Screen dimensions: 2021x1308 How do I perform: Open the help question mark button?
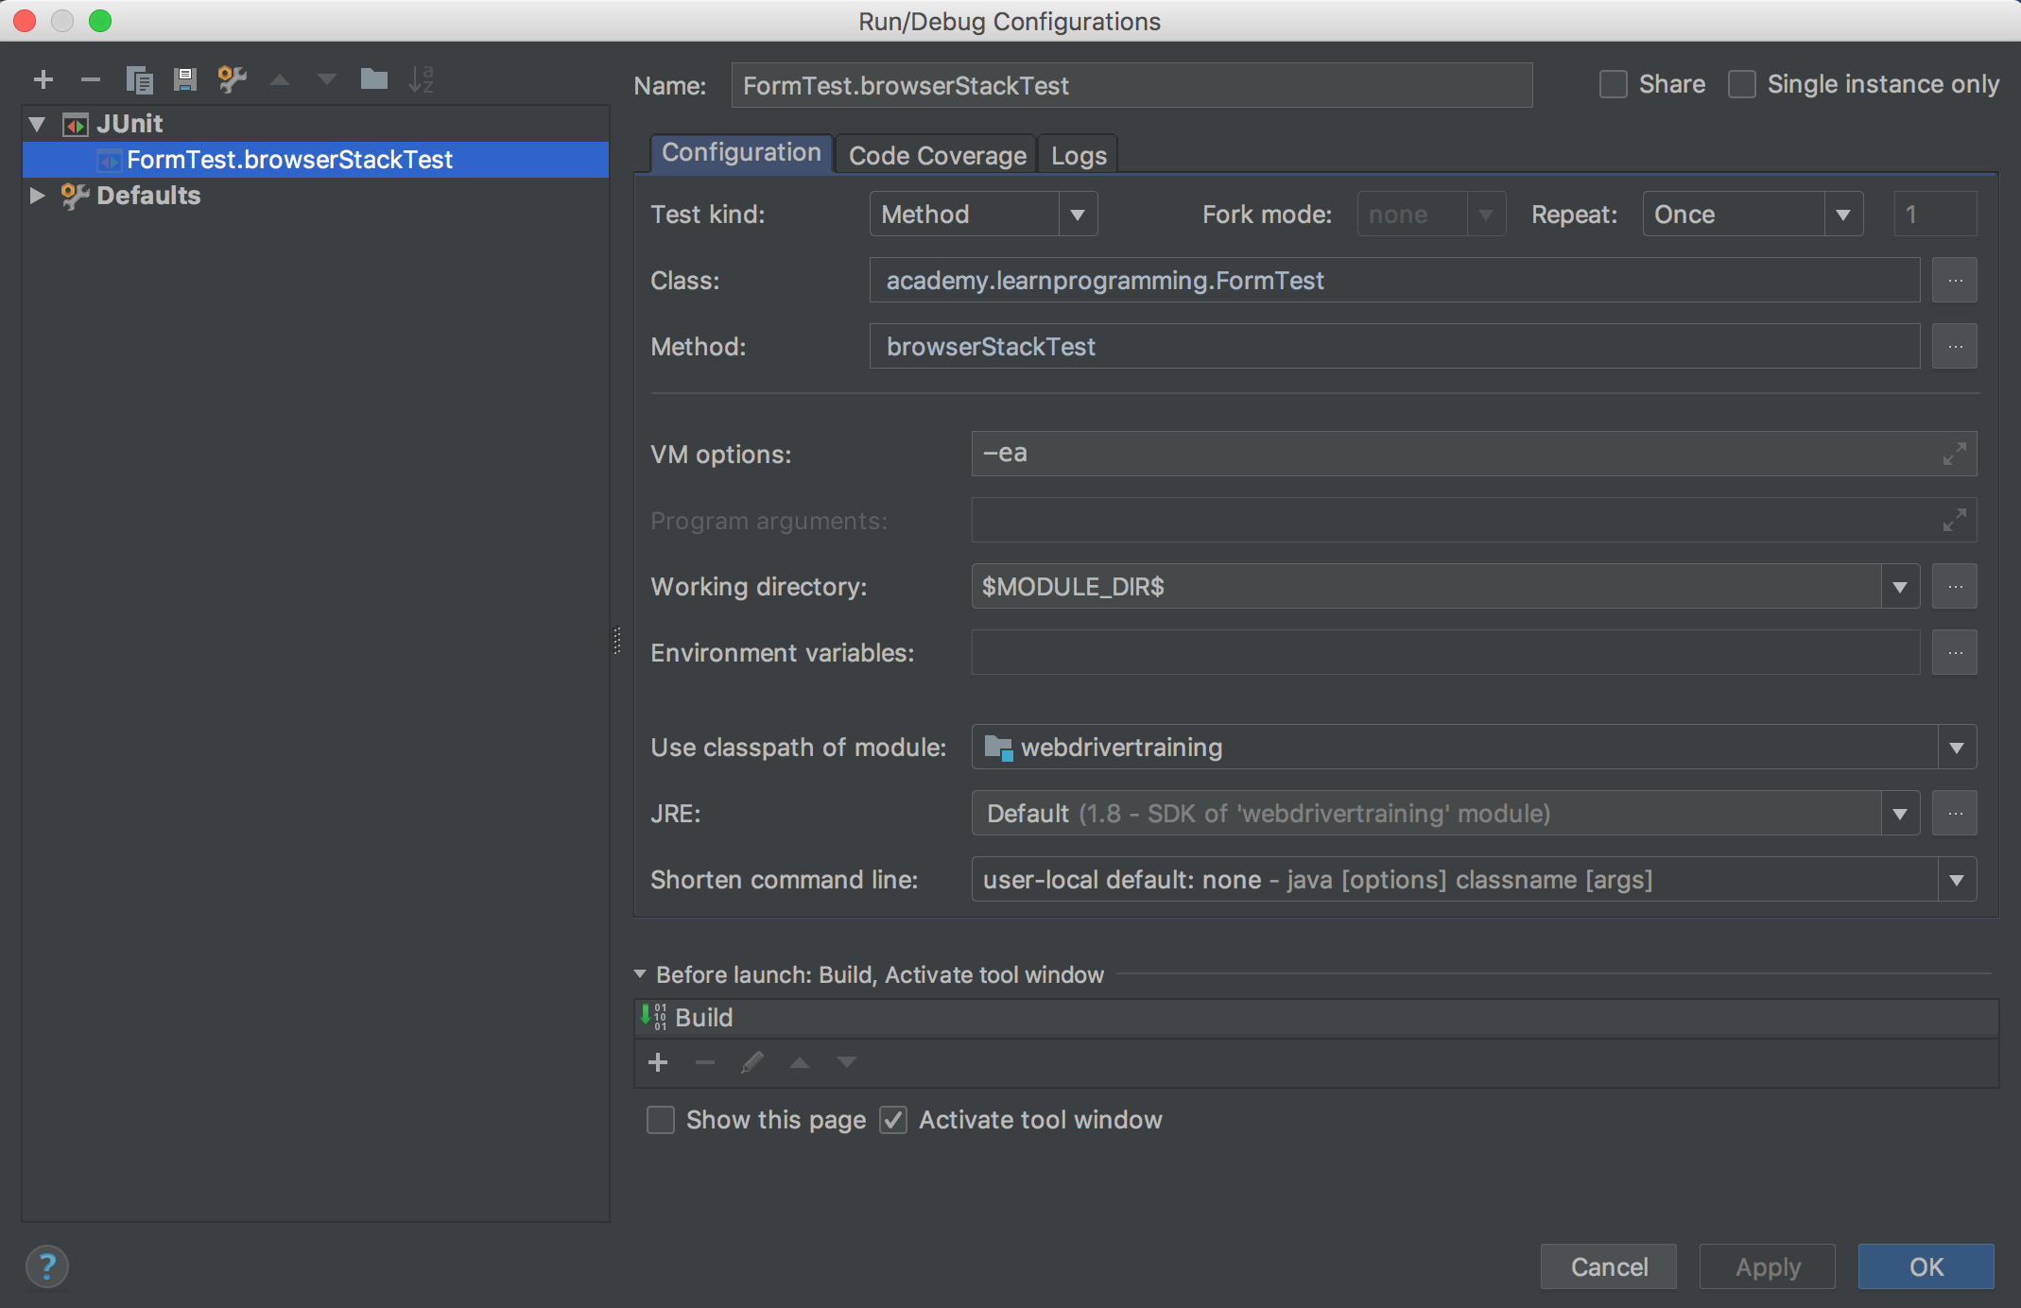[x=47, y=1266]
